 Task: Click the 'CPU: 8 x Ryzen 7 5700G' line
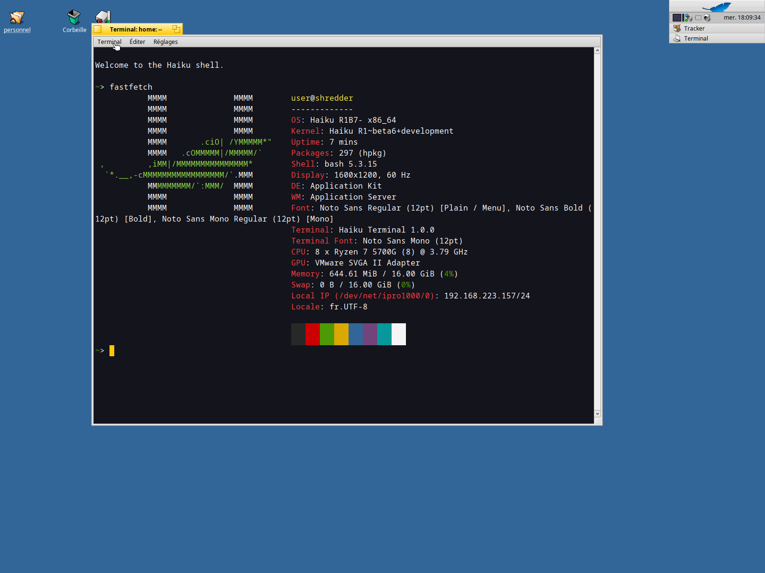pyautogui.click(x=380, y=252)
